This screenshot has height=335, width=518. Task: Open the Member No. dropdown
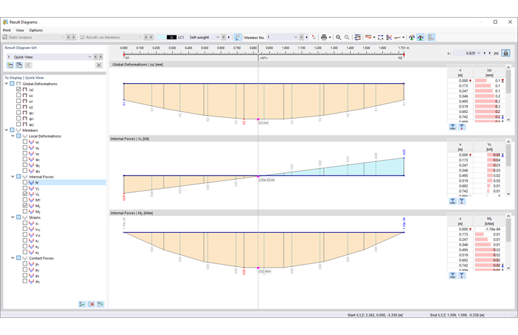tap(296, 37)
